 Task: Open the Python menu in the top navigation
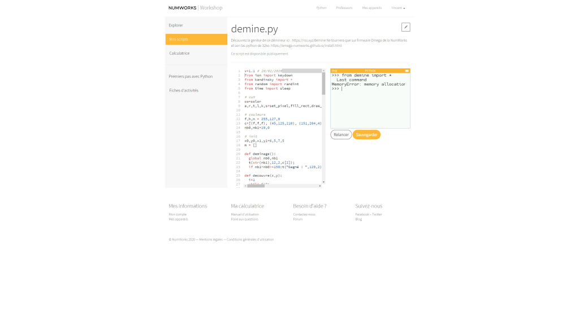(321, 8)
